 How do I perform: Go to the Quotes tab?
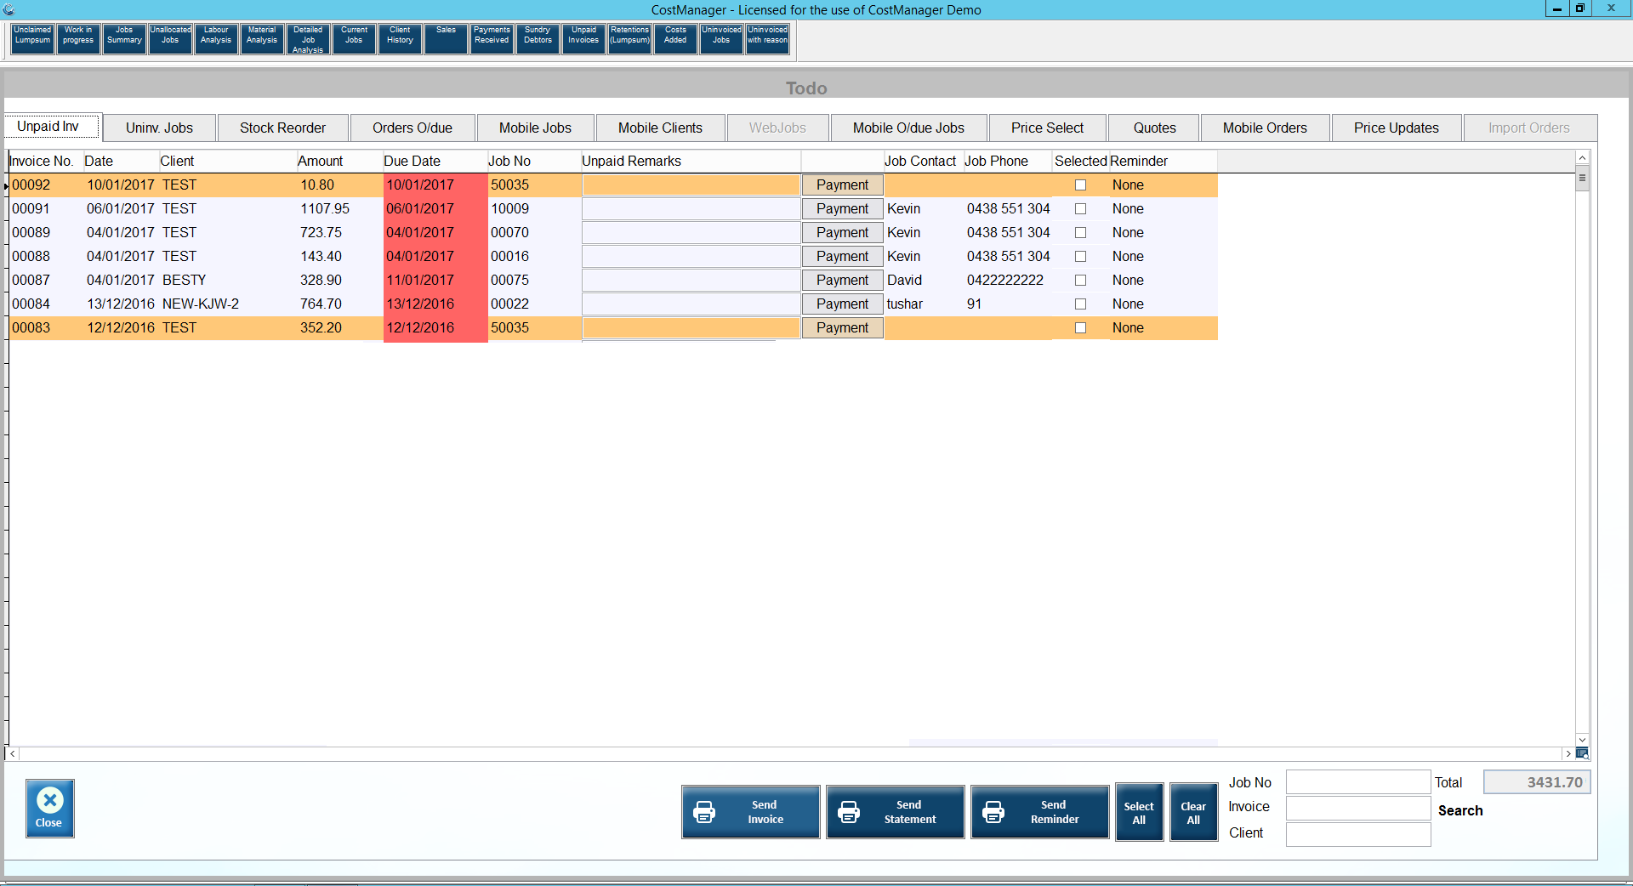click(x=1155, y=128)
